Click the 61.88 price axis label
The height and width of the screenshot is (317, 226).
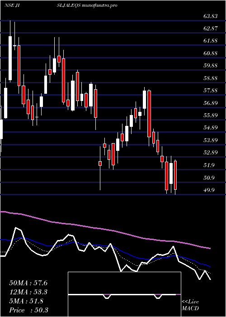(211, 41)
